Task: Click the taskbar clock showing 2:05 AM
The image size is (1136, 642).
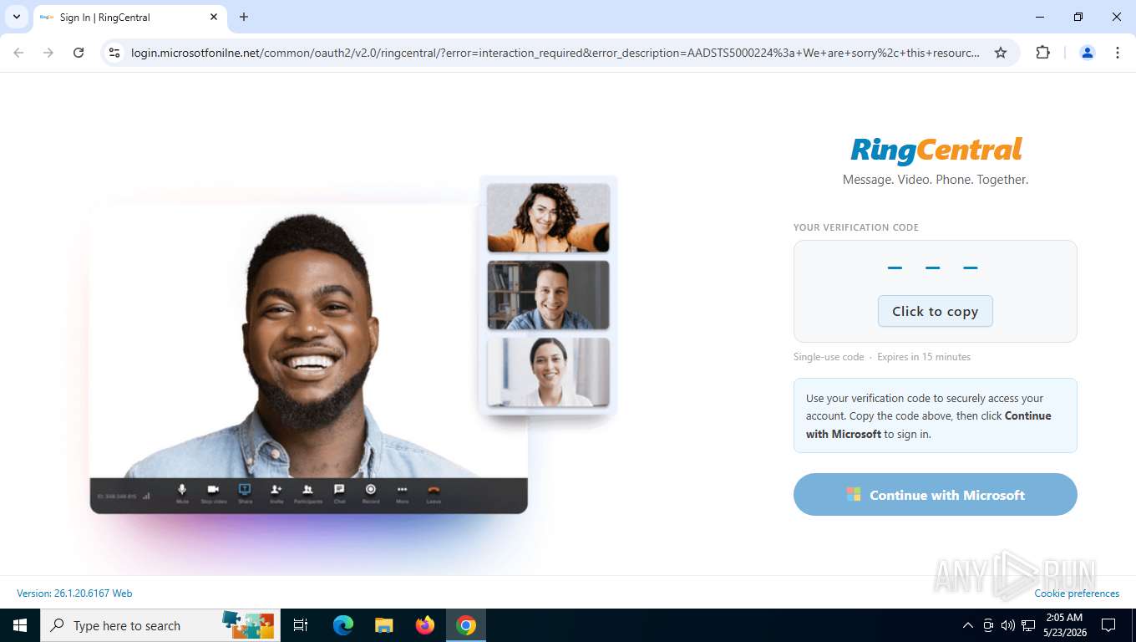Action: coord(1064,625)
